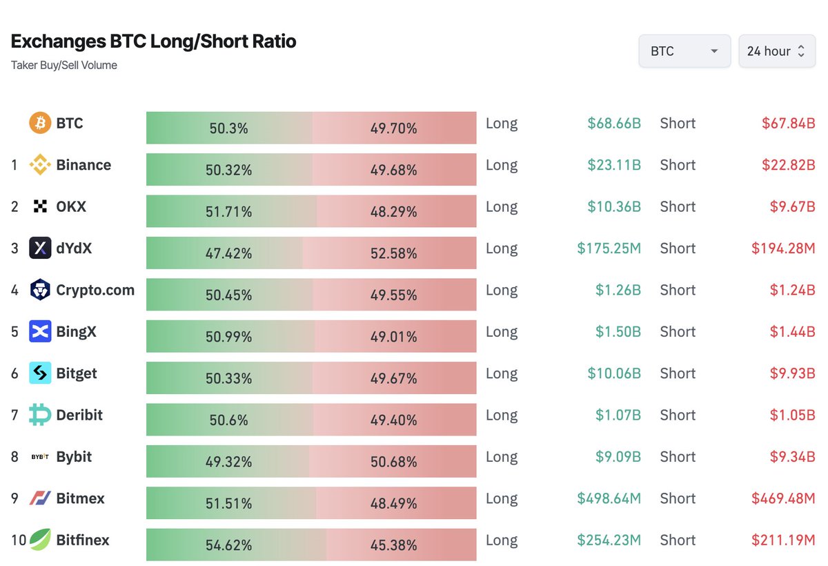Click the Bybit 49.32% long ratio bar
Screen dimensions: 828x566
(228, 462)
